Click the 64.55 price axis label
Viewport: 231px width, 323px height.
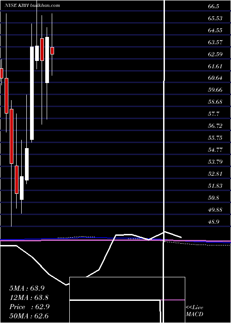[215, 30]
